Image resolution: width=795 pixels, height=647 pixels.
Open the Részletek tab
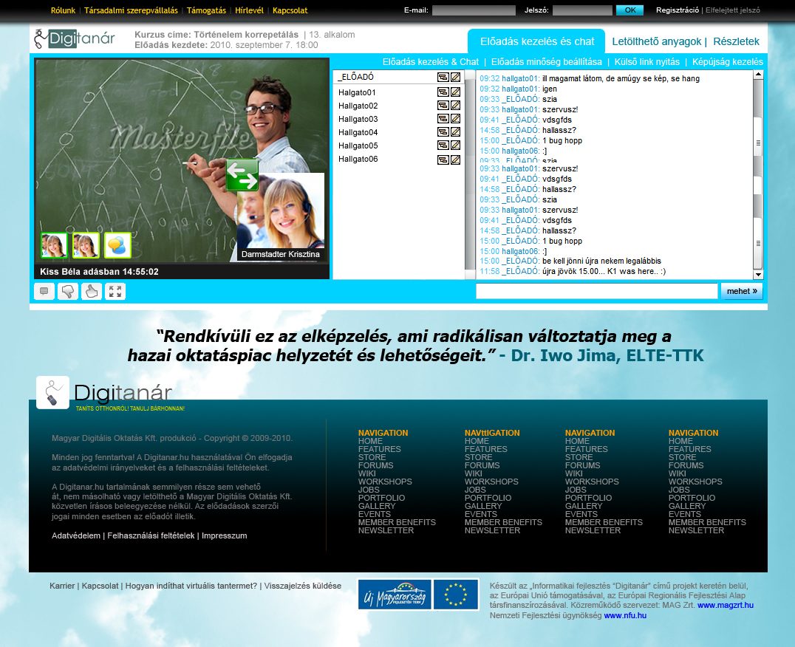[737, 41]
